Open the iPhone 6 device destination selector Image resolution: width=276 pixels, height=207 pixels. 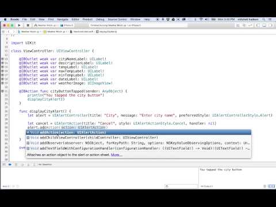pos(67,25)
